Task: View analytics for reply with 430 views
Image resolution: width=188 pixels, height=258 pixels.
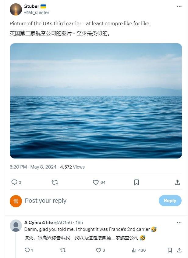Action: click(x=134, y=250)
